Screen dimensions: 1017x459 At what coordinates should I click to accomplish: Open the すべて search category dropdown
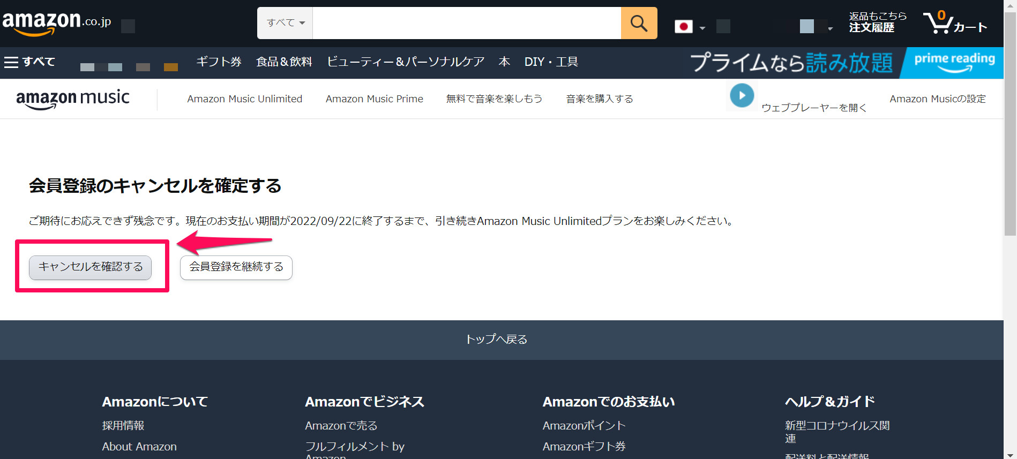click(x=285, y=23)
